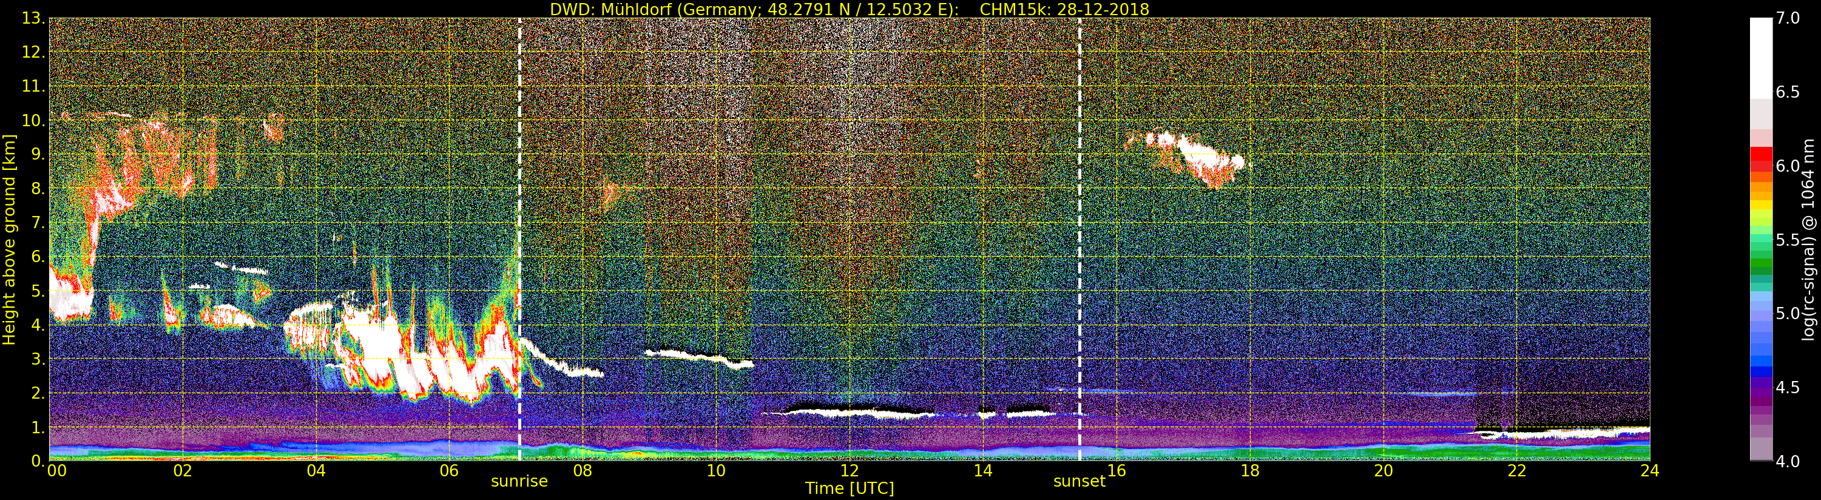This screenshot has height=500, width=1821.
Task: Click the time axis tick "24"
Action: pos(1650,470)
